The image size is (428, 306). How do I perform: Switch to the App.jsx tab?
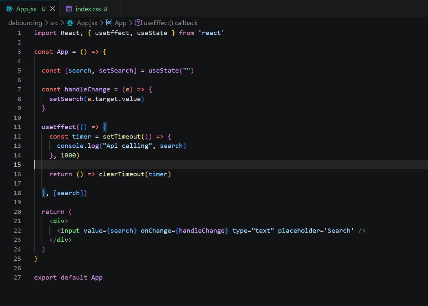tap(30, 9)
